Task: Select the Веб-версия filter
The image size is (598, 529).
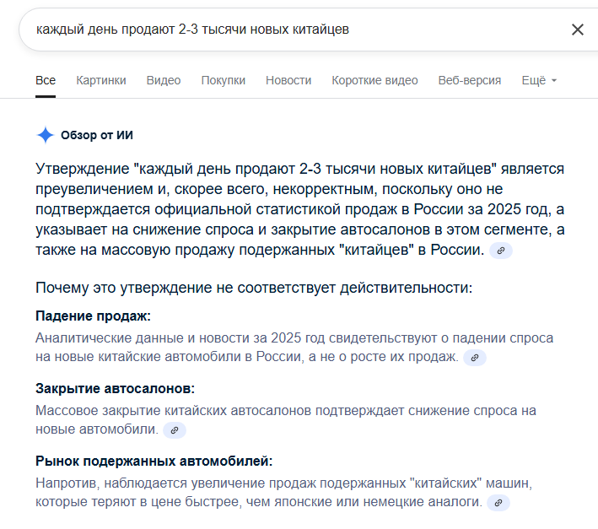Action: 470,80
